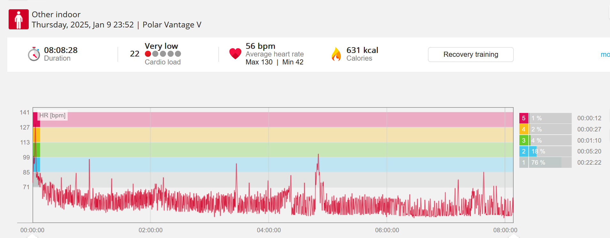This screenshot has width=610, height=238.
Task: Click the stopwatch duration icon
Action: 34,54
